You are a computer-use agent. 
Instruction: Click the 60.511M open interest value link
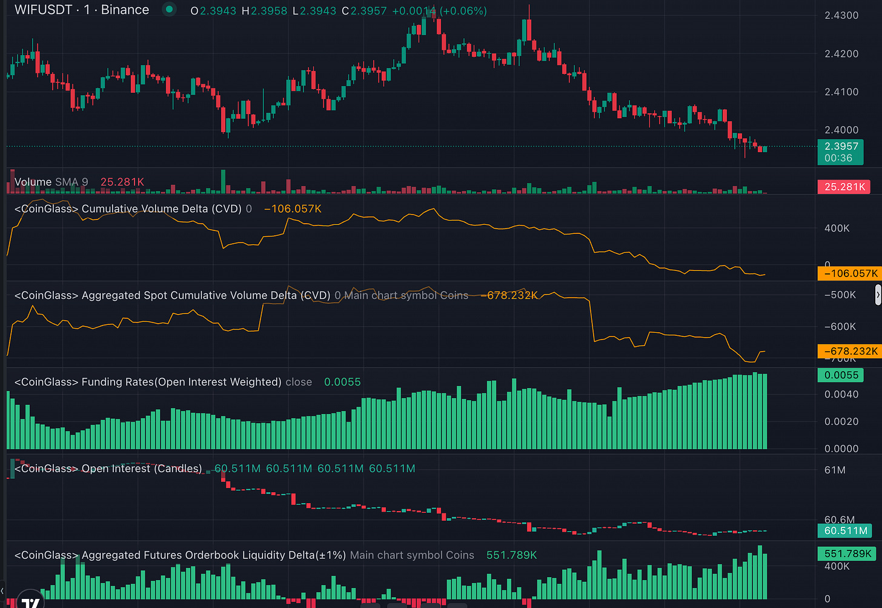coord(236,468)
